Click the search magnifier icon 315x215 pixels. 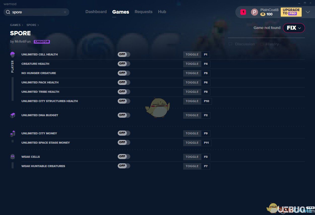point(8,12)
